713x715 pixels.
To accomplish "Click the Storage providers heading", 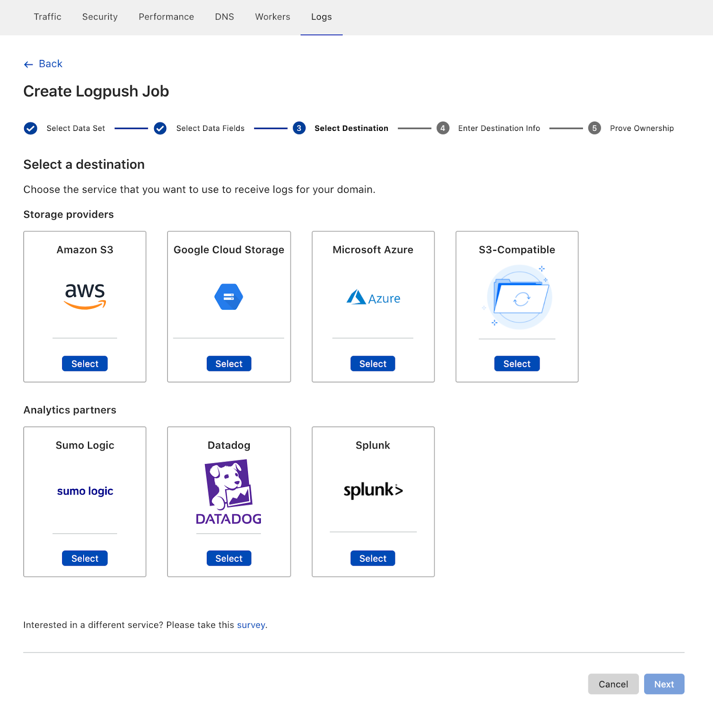I will tap(68, 214).
